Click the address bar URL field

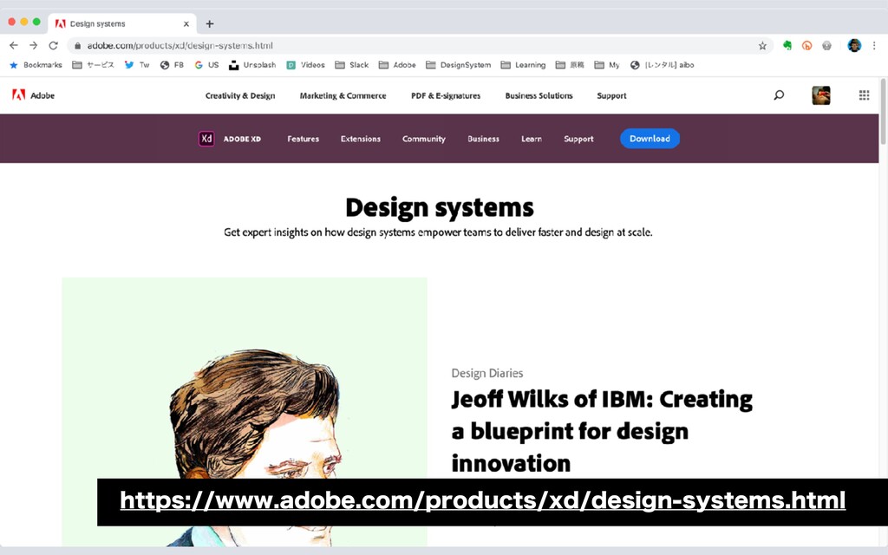click(419, 46)
